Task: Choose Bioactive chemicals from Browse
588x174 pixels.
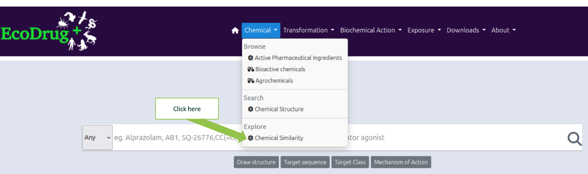Action: point(280,69)
